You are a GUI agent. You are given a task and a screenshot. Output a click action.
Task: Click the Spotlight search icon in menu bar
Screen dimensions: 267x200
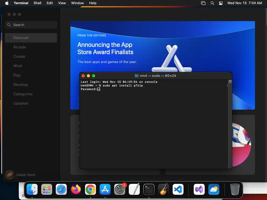pos(212,3)
